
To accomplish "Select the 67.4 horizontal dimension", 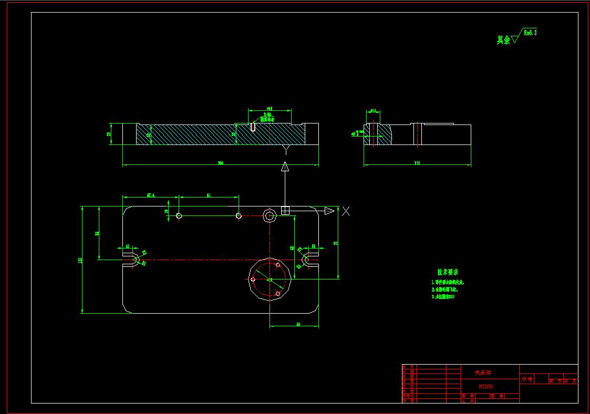I will tap(150, 195).
